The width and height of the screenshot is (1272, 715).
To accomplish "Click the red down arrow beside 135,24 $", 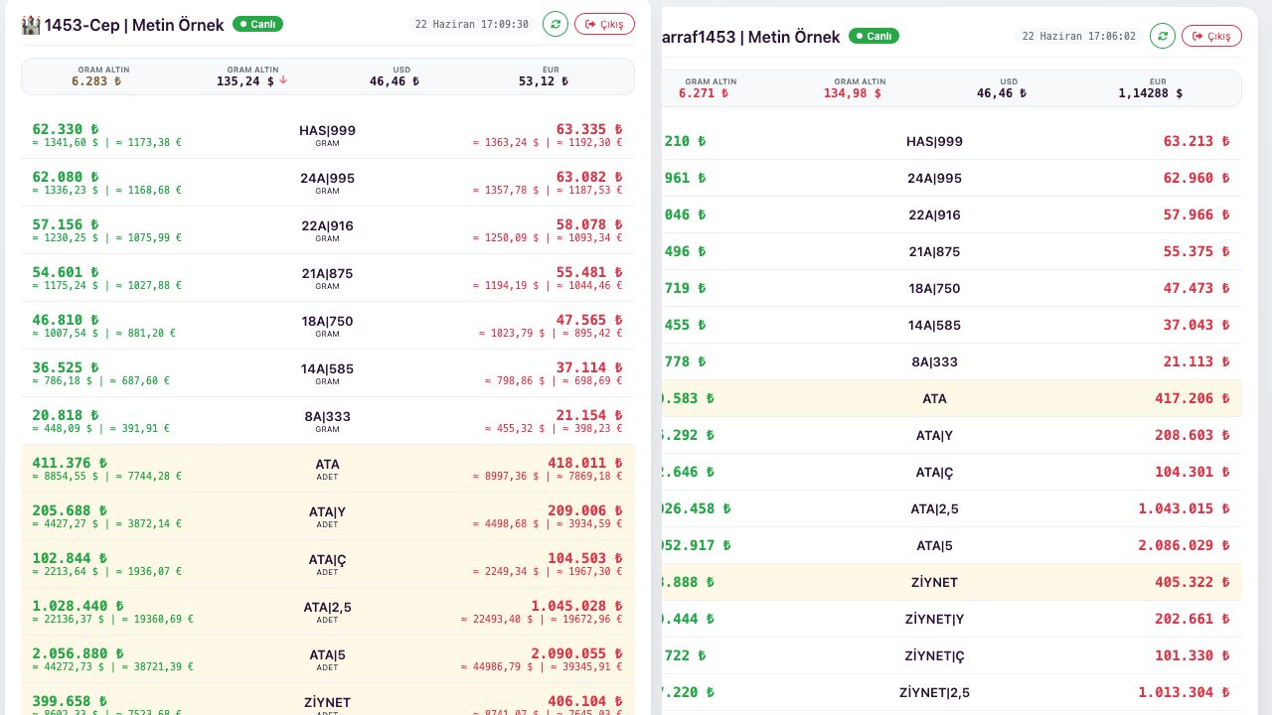I will (x=283, y=81).
